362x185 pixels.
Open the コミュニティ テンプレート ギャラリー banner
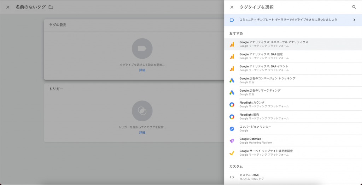[288, 20]
